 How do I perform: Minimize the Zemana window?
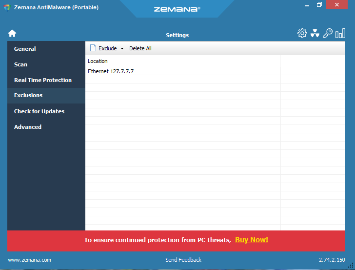307,5
